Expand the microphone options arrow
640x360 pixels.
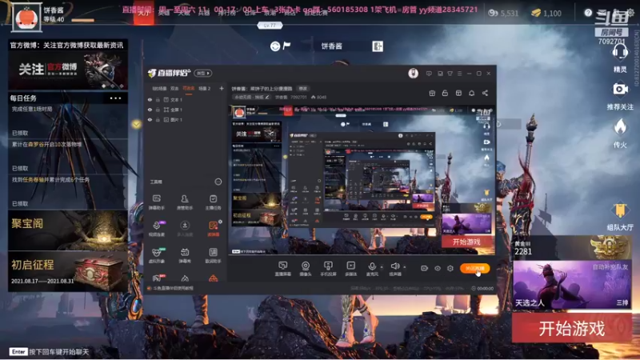click(x=382, y=267)
